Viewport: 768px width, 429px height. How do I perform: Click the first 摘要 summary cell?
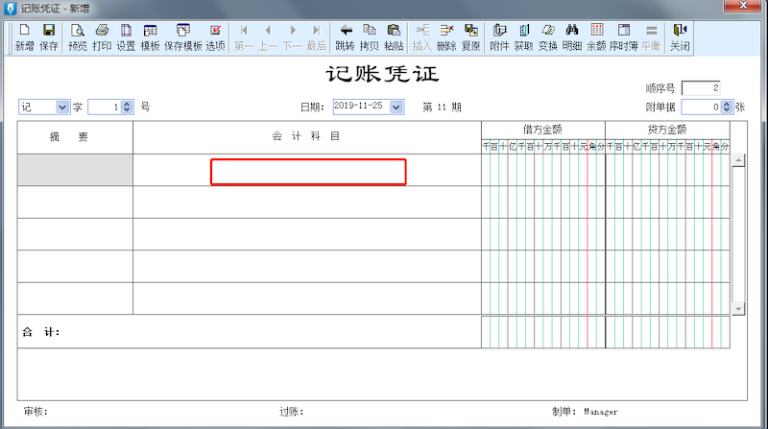pos(75,170)
